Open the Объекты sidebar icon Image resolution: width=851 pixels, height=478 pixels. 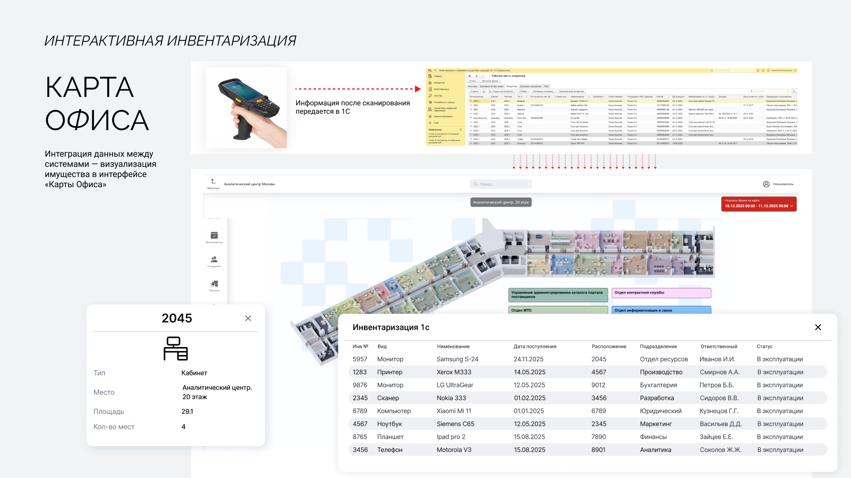(x=214, y=284)
